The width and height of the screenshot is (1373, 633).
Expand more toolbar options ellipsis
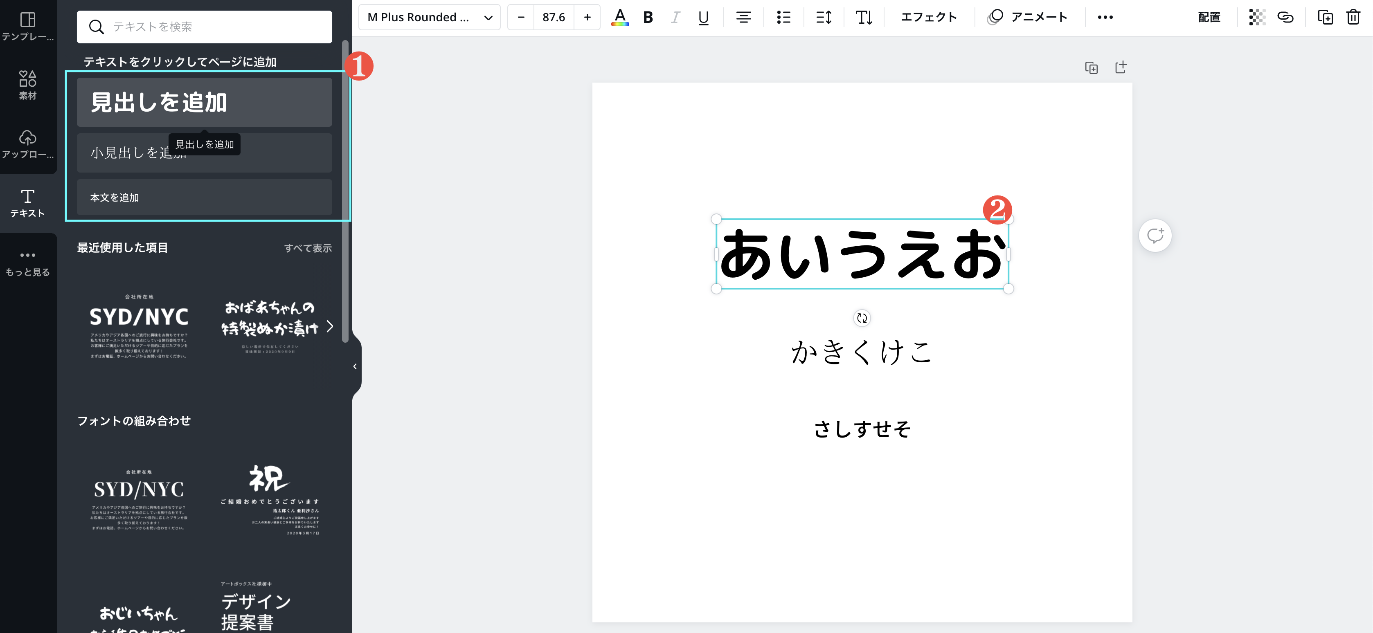(1105, 17)
